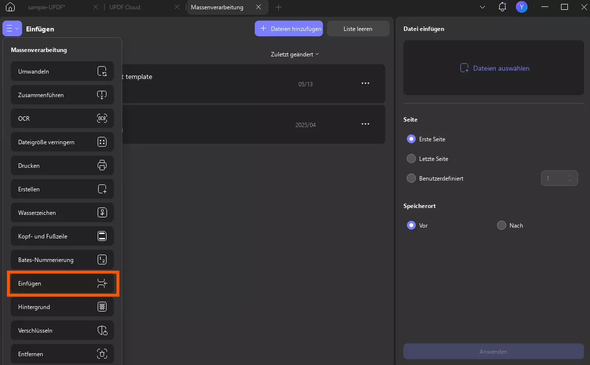The image size is (590, 365).
Task: Open more options for the 2025/04 file
Action: (365, 124)
